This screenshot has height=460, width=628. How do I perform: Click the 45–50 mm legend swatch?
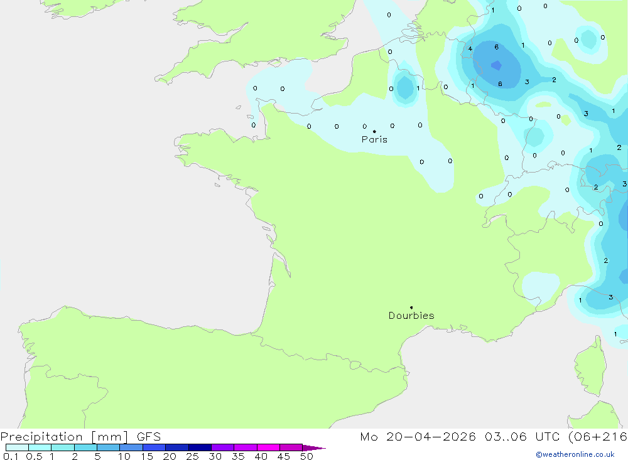click(291, 447)
